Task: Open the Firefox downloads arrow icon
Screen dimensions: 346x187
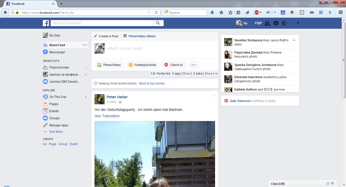Action: click(212, 12)
